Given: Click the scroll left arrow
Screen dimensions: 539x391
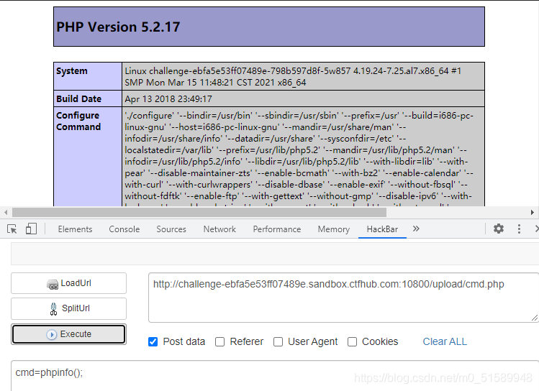Looking at the screenshot, I should [6, 213].
